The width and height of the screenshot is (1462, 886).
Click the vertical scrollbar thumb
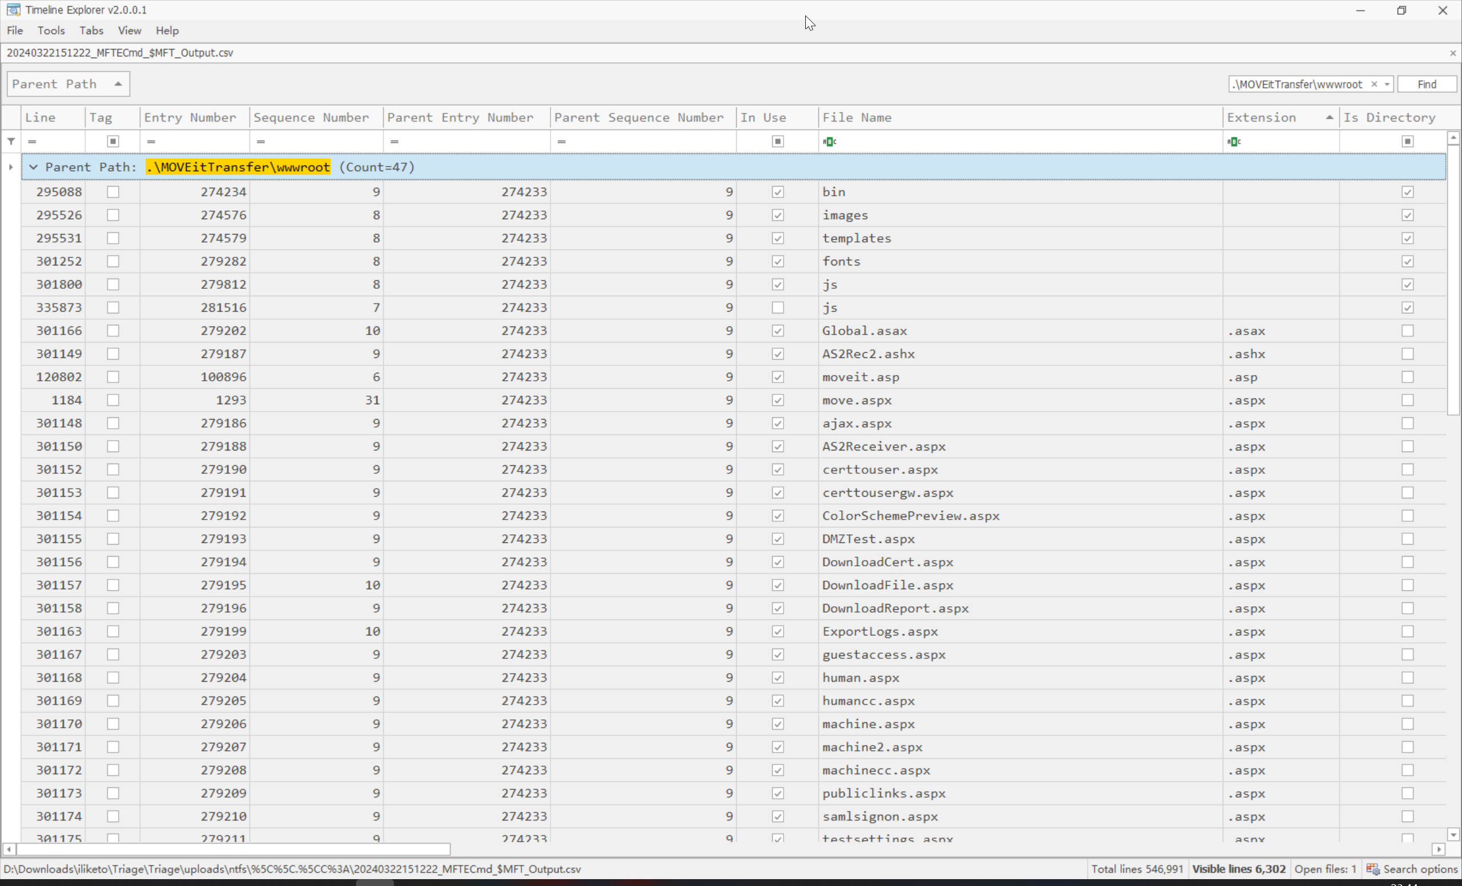pos(1453,280)
